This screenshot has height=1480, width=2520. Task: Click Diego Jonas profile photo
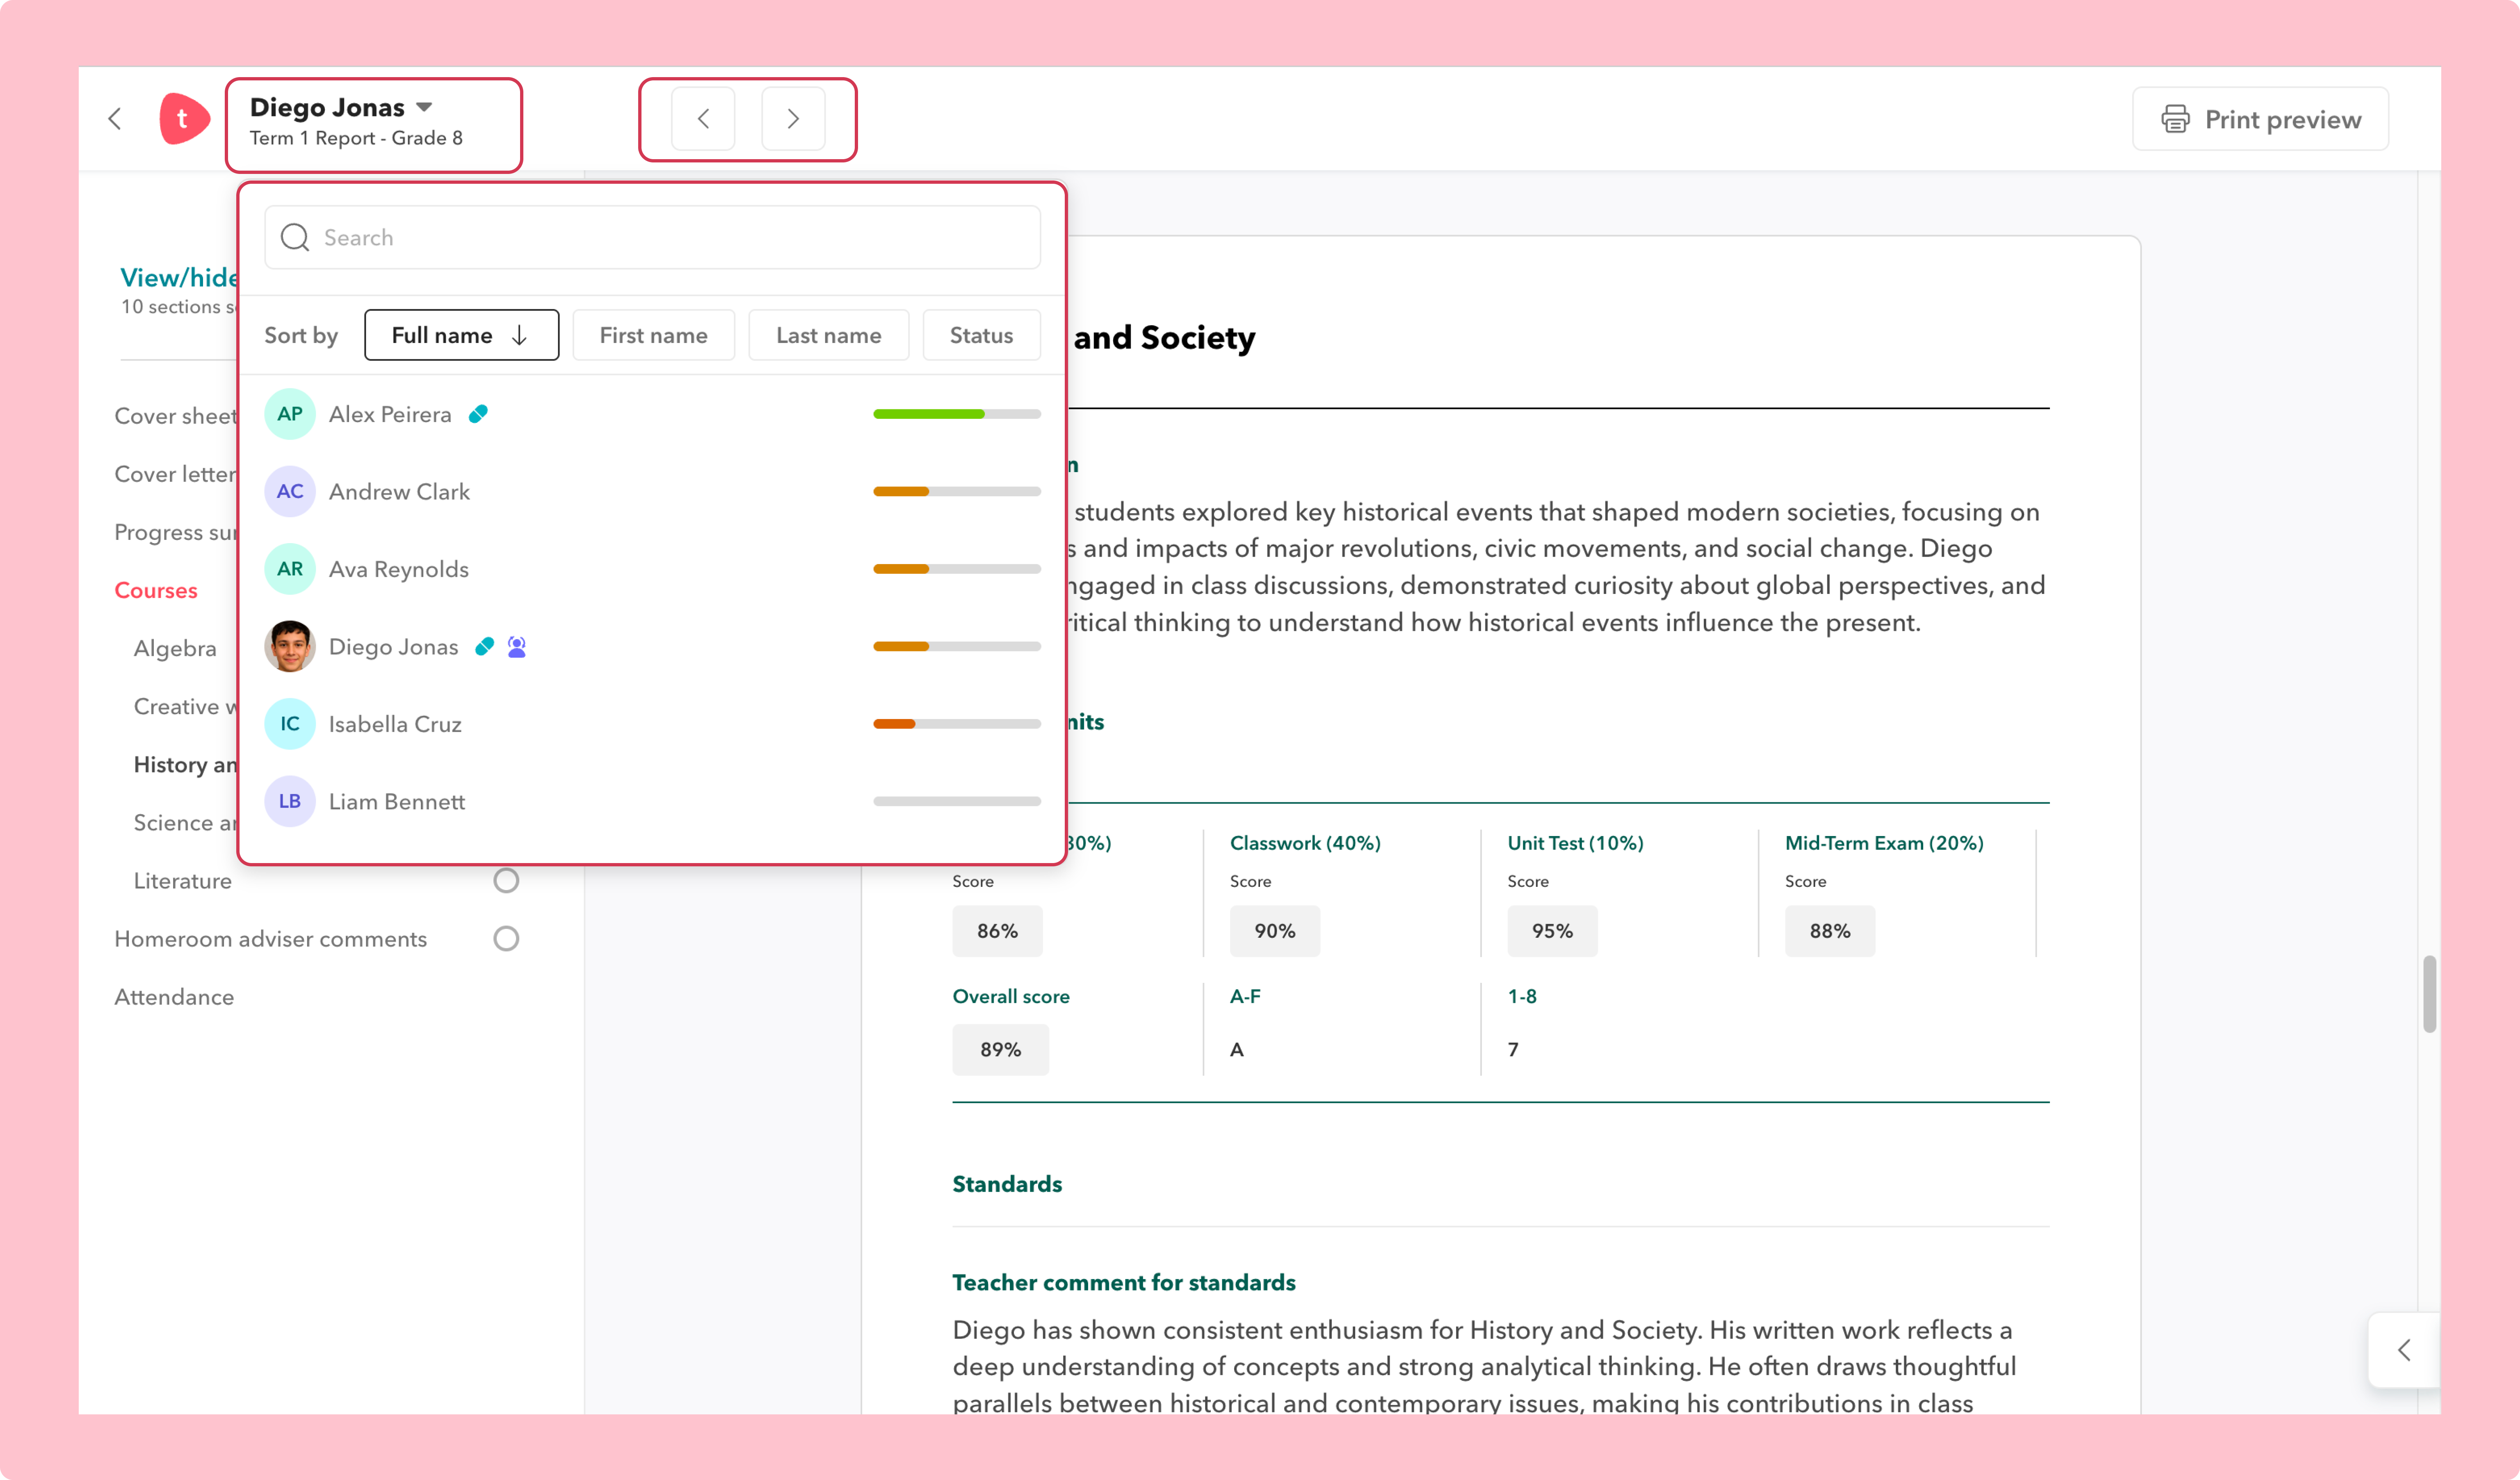(x=290, y=646)
